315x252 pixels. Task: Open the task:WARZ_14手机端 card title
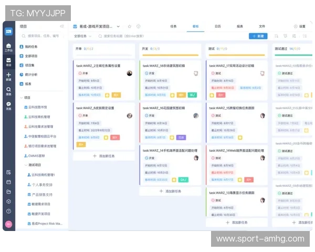point(170,151)
